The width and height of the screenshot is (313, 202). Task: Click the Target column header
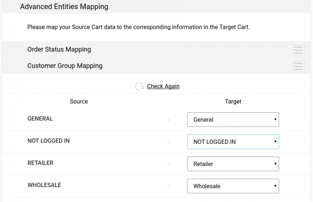tap(233, 102)
